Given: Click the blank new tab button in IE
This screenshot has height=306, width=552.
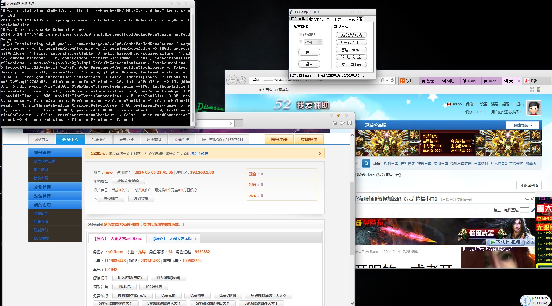Looking at the screenshot, I should (239, 124).
